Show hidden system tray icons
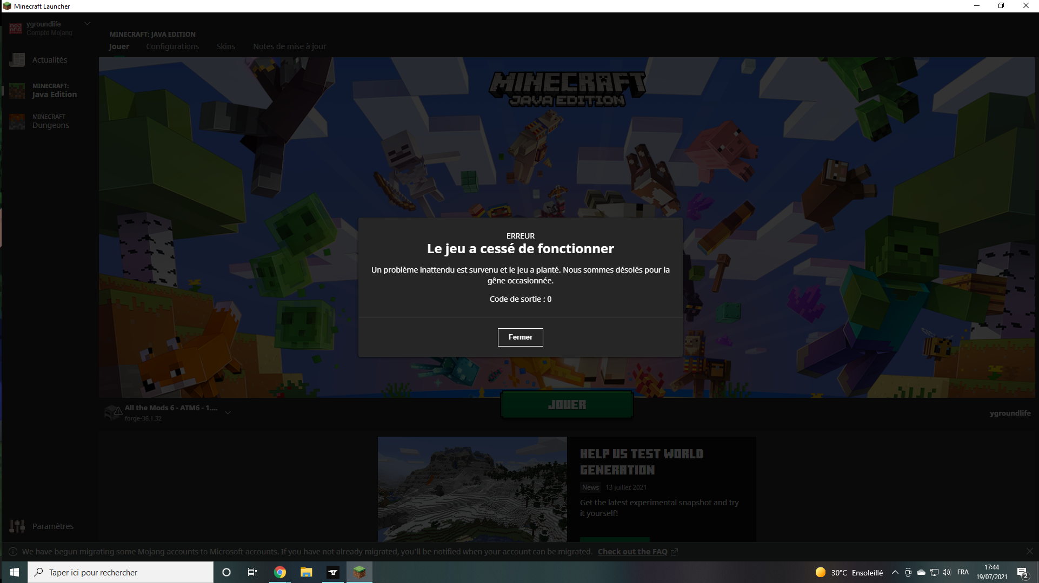The image size is (1039, 583). click(895, 572)
